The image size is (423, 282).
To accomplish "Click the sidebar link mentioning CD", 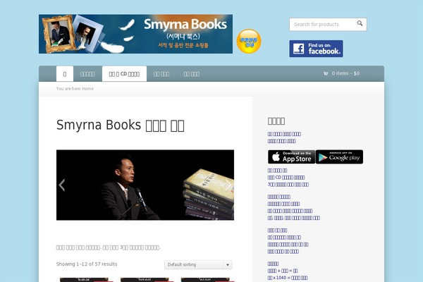I will click(x=286, y=178).
